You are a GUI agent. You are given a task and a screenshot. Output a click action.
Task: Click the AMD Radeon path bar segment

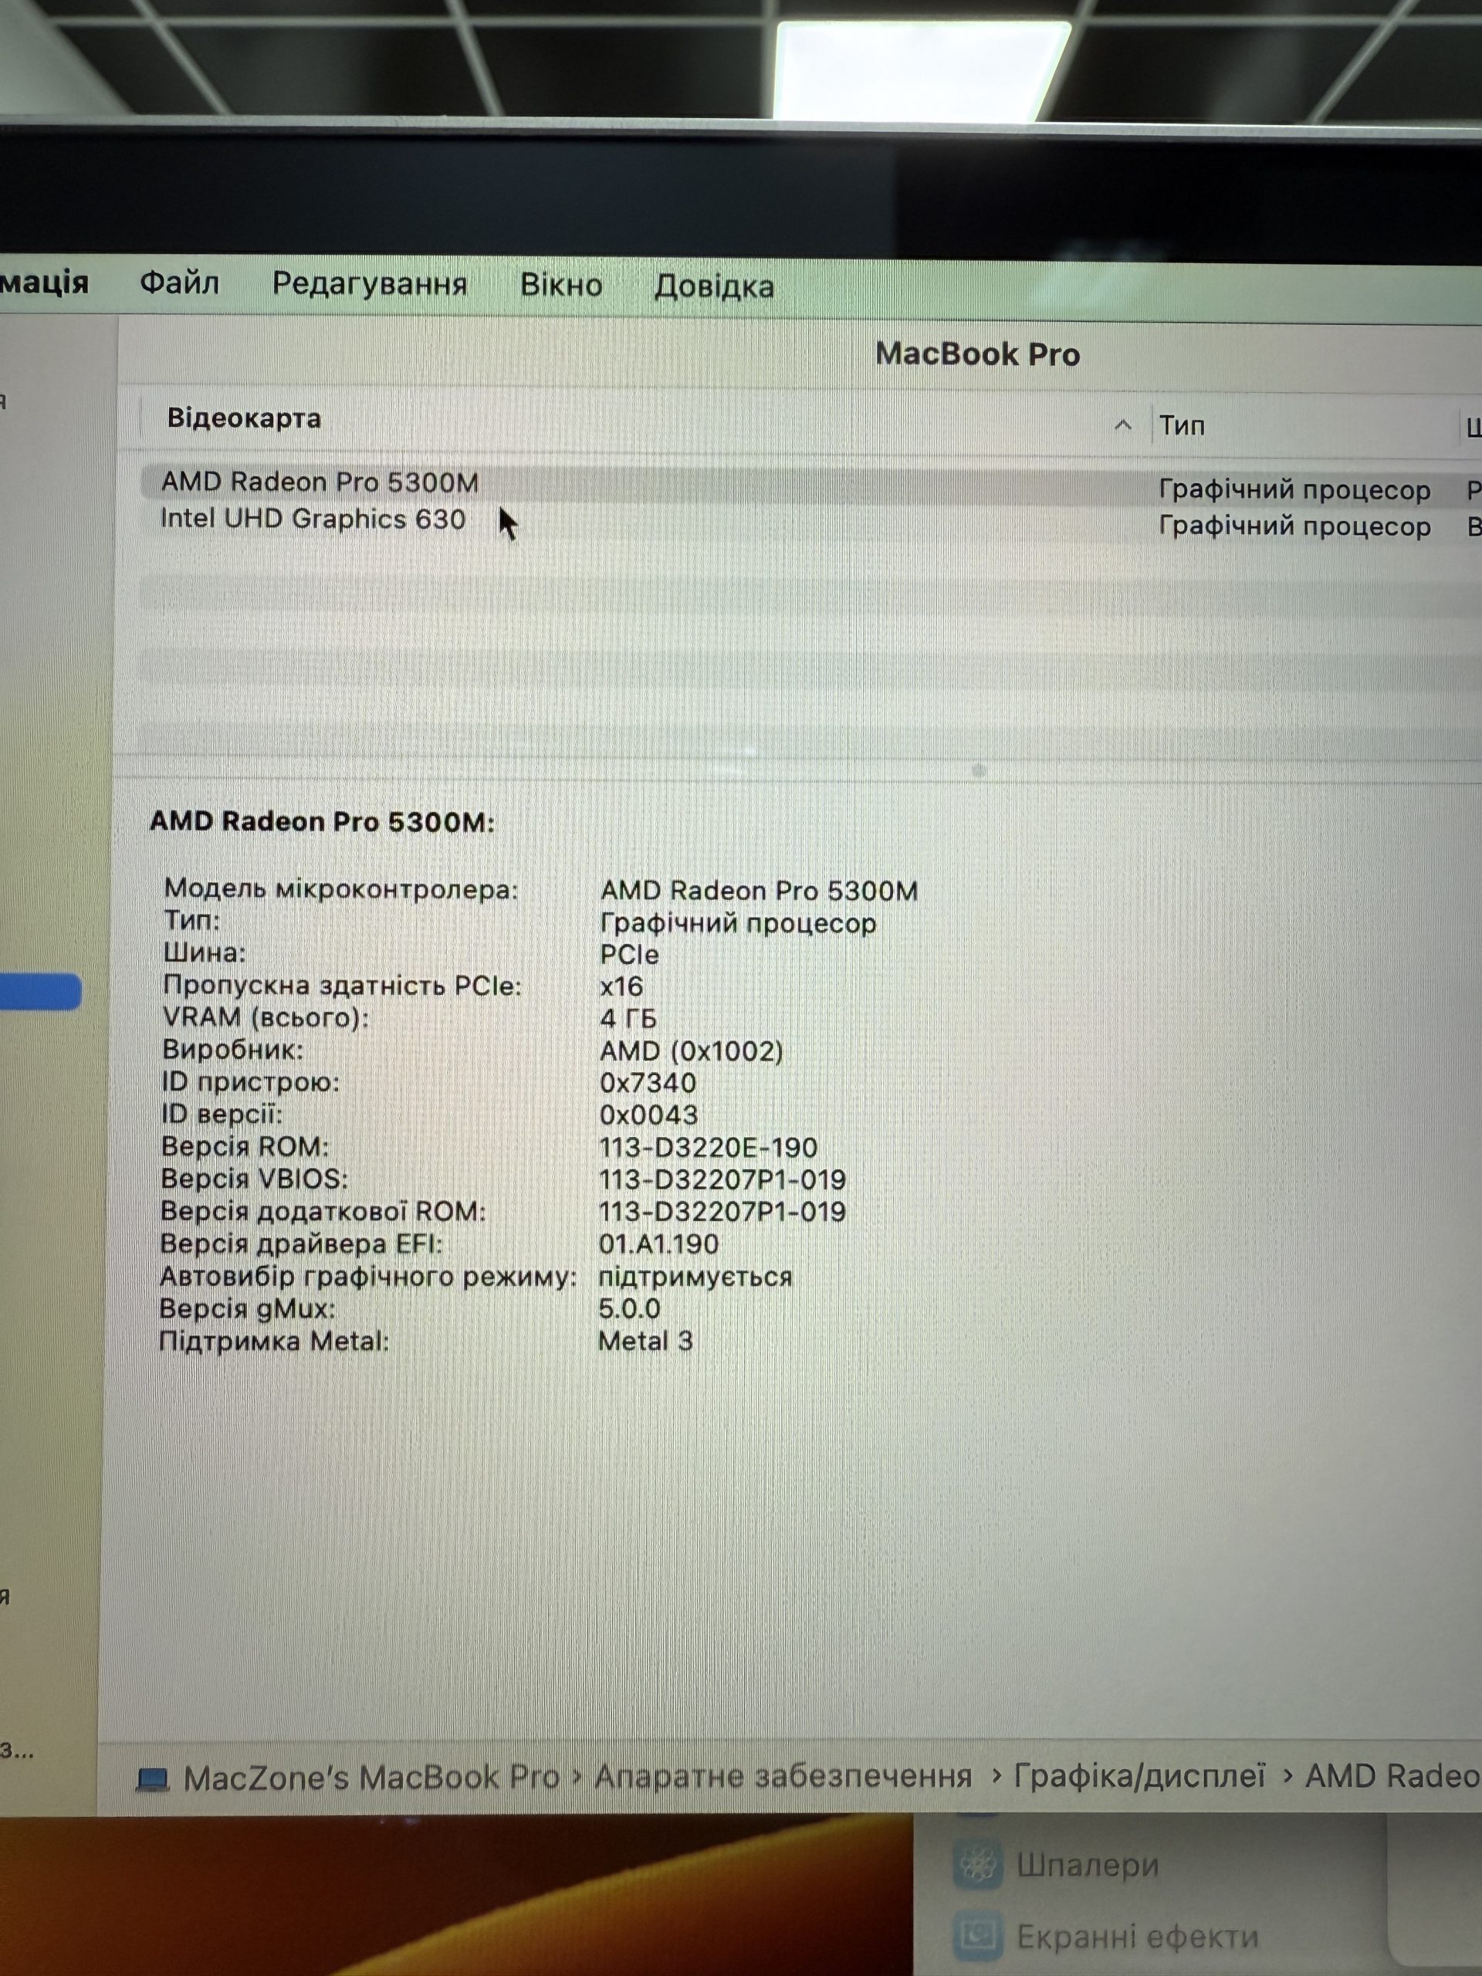[1392, 1775]
